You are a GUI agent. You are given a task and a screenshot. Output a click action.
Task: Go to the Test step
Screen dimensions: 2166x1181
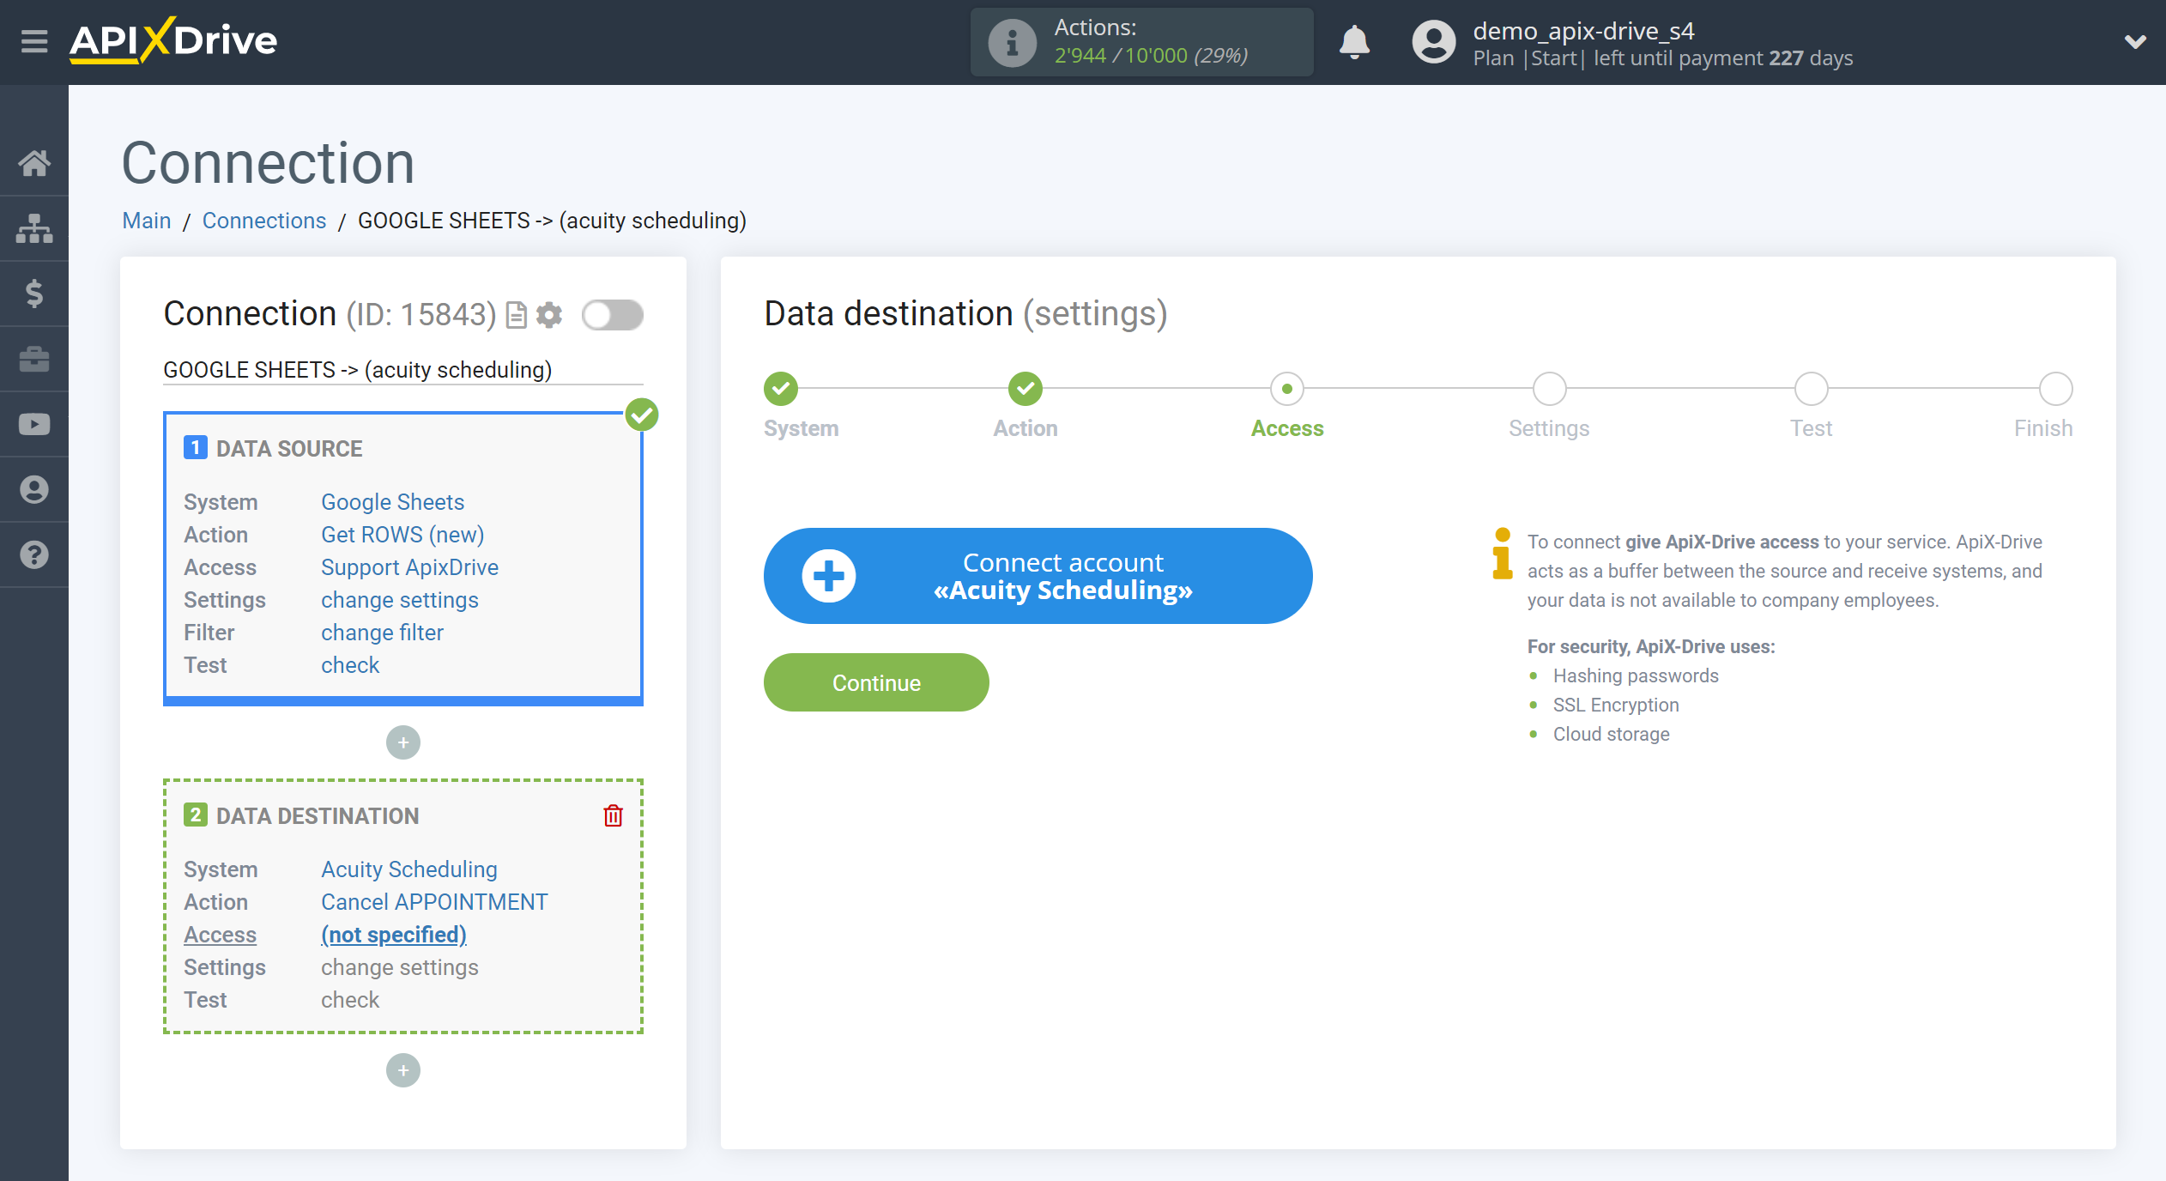pos(1811,389)
